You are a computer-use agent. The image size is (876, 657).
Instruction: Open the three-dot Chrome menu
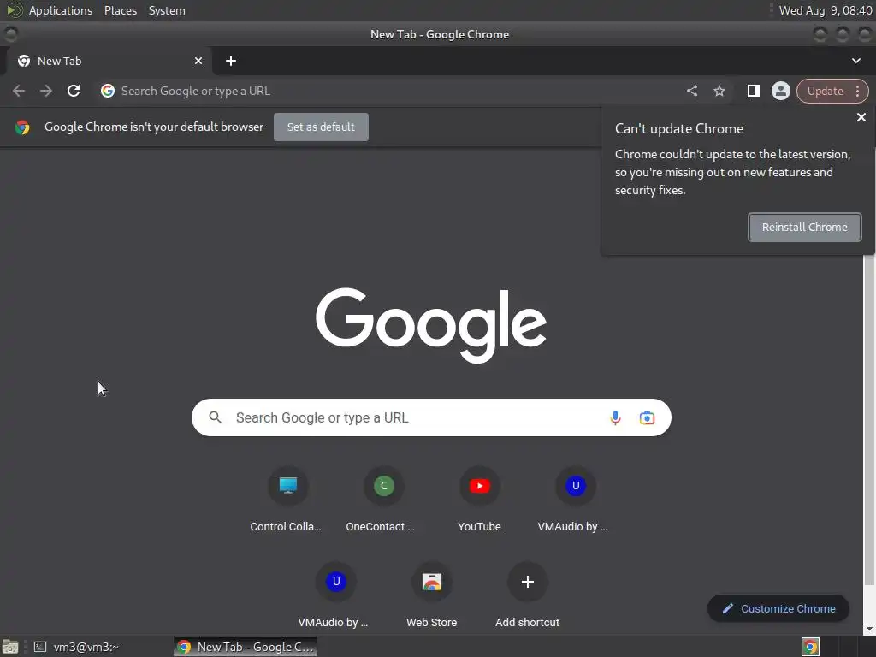pyautogui.click(x=857, y=91)
